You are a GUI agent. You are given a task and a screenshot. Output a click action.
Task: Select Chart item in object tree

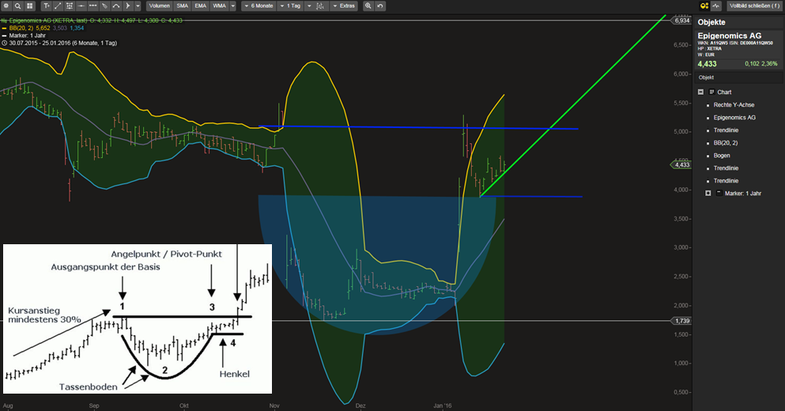pos(724,92)
